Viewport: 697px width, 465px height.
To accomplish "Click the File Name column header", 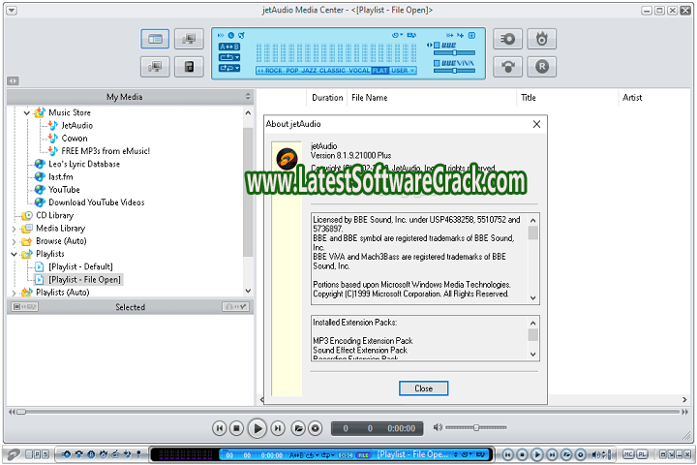I will pyautogui.click(x=370, y=98).
